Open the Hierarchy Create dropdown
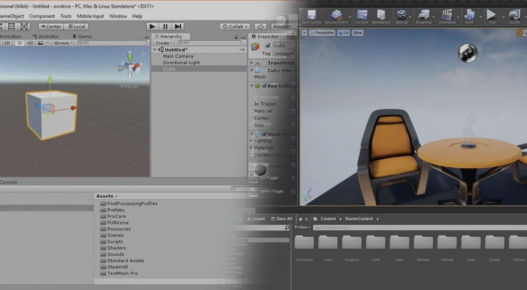This screenshot has height=290, width=527. (x=164, y=43)
